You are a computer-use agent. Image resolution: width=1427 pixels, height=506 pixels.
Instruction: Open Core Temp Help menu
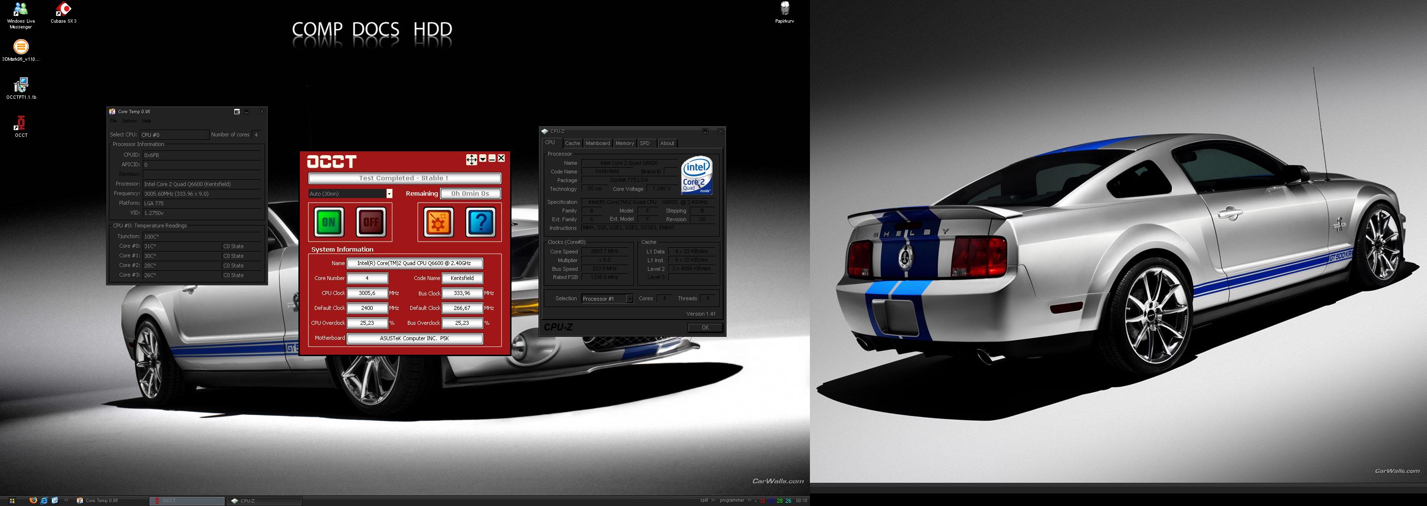(147, 121)
